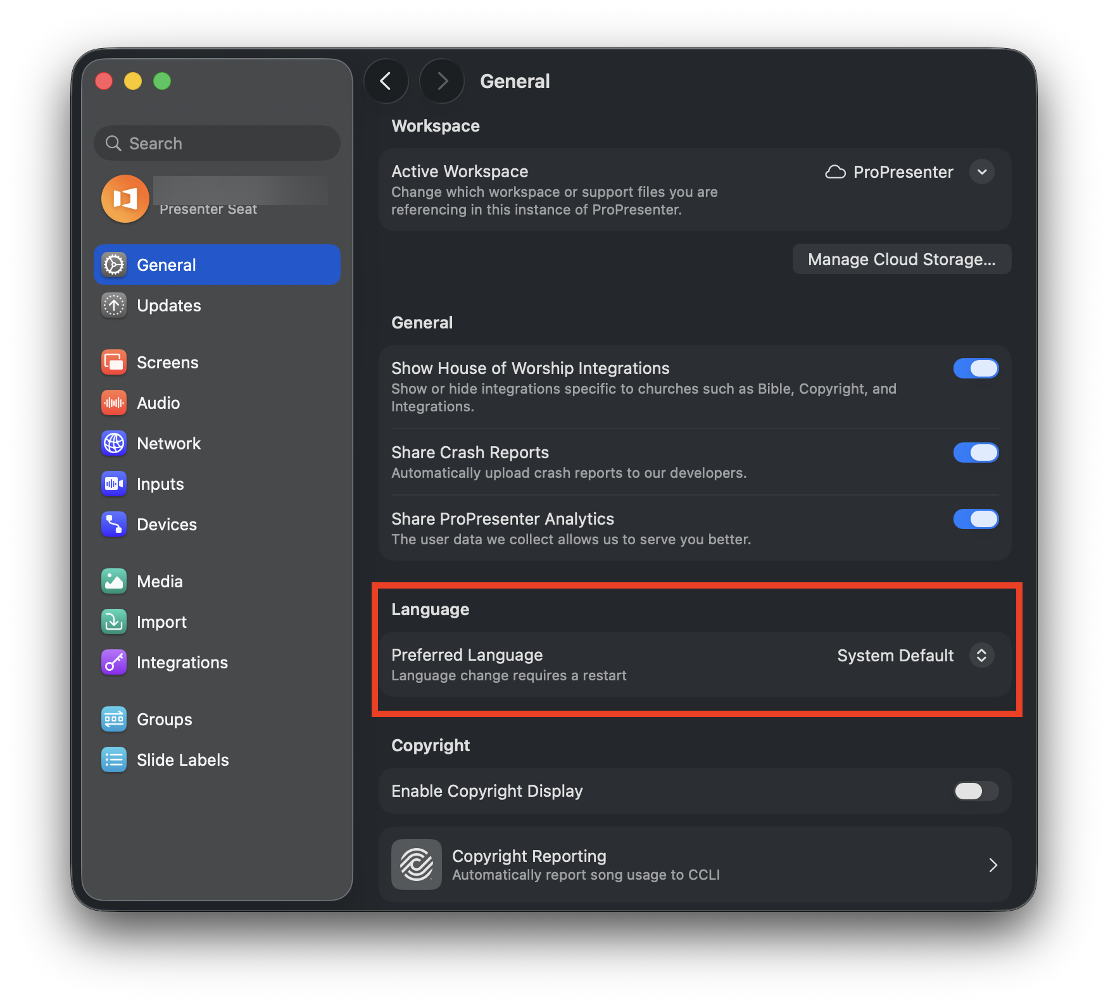Enable Copyright Display toggle

pyautogui.click(x=976, y=791)
